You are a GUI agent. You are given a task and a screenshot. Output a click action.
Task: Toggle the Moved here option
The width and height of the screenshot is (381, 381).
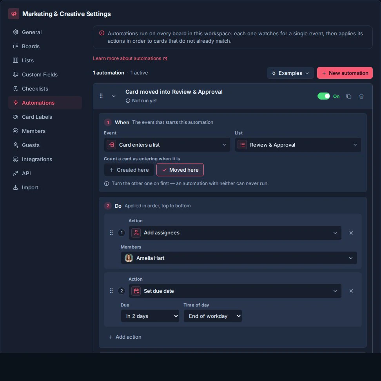(180, 170)
